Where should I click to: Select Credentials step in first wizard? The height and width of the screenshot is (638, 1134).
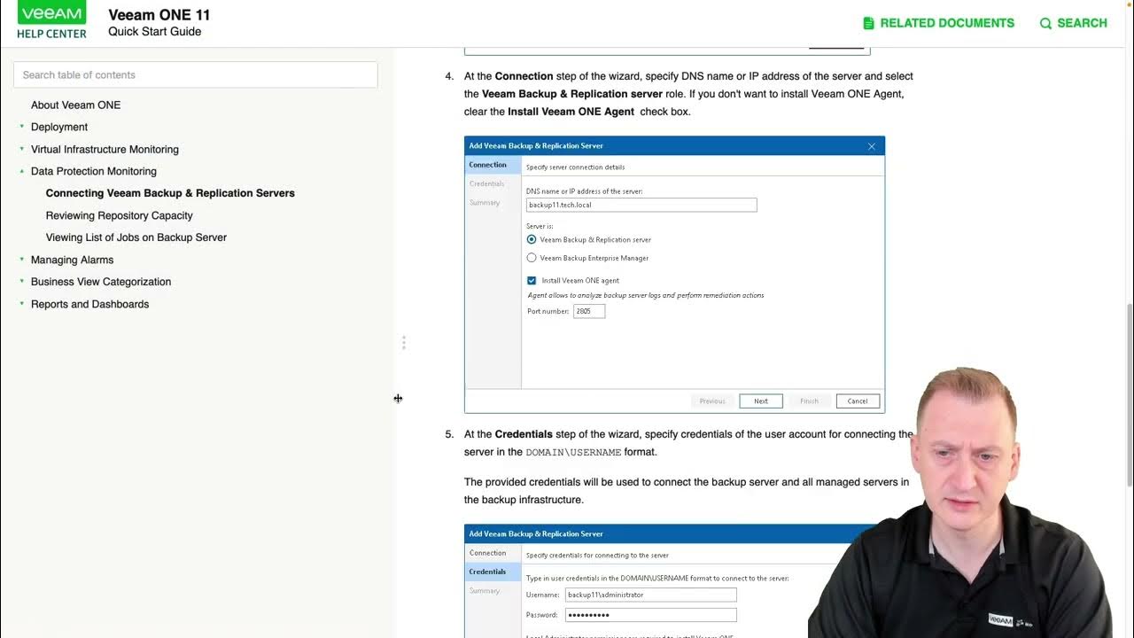pos(487,183)
